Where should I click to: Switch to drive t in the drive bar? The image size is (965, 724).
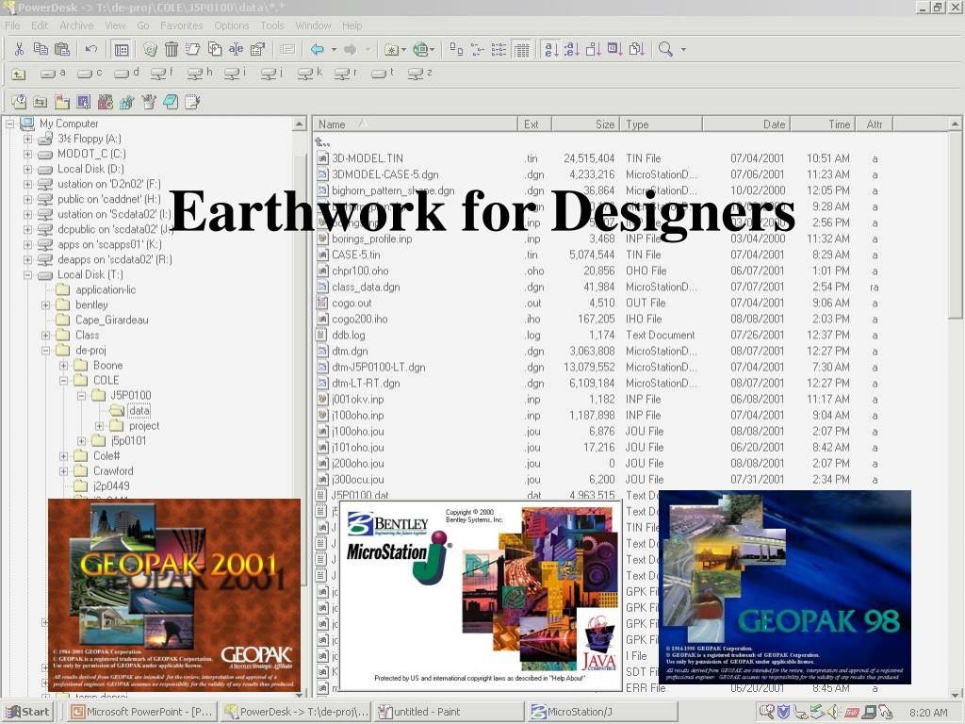tap(383, 74)
